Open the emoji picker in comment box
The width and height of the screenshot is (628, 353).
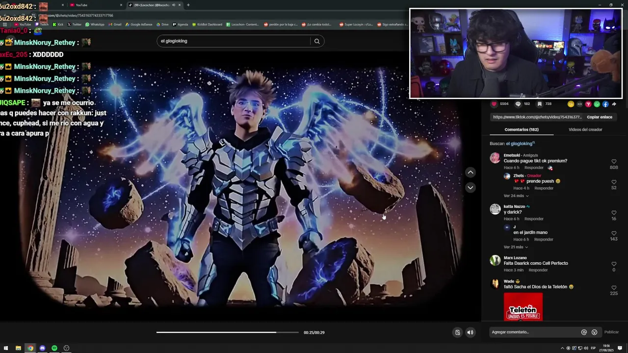594,332
